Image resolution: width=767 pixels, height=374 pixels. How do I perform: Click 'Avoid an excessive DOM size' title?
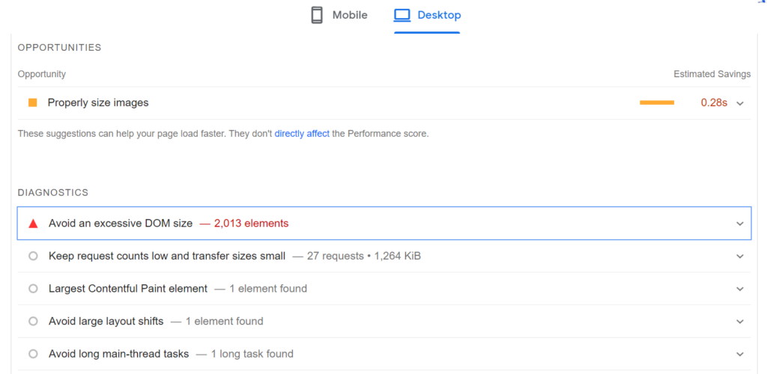click(121, 224)
